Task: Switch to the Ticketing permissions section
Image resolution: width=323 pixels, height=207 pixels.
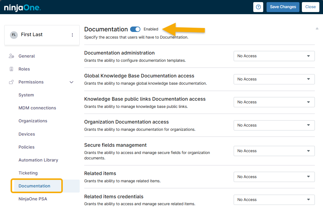Action: (x=28, y=173)
